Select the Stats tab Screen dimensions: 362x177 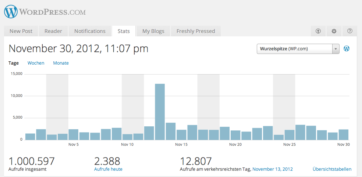124,31
